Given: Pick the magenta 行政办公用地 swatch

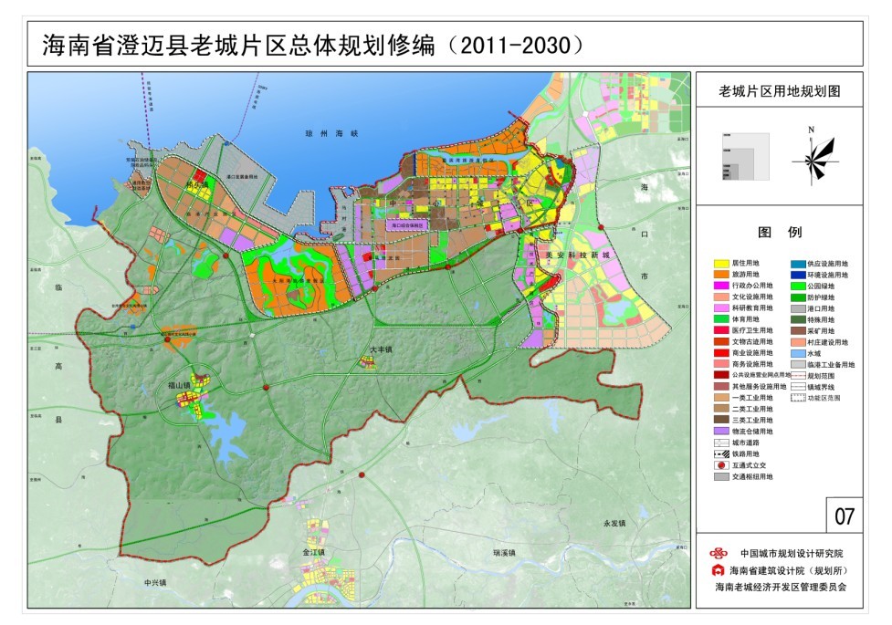Looking at the screenshot, I should 721,286.
